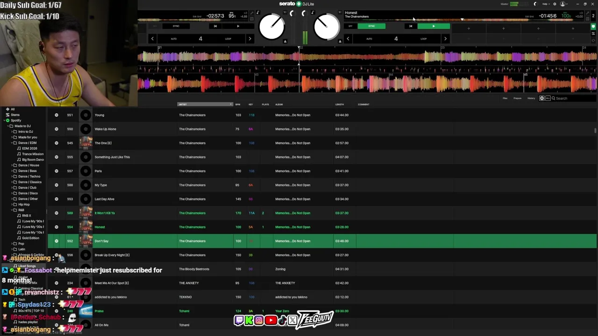This screenshot has height=336, width=598.
Task: Activate LOOP on right deck
Action: tap(423, 39)
